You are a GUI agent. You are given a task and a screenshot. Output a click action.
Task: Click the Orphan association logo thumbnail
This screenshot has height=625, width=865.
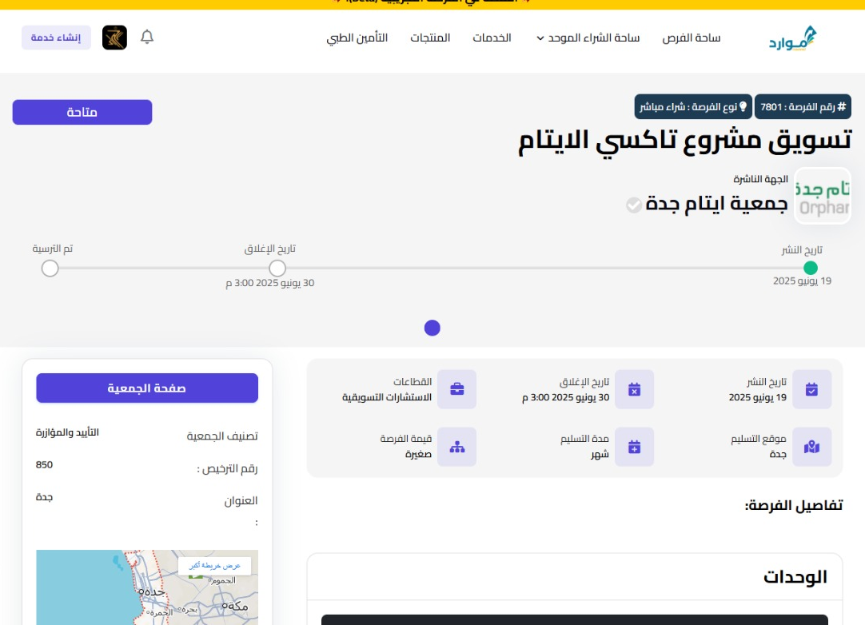[822, 196]
